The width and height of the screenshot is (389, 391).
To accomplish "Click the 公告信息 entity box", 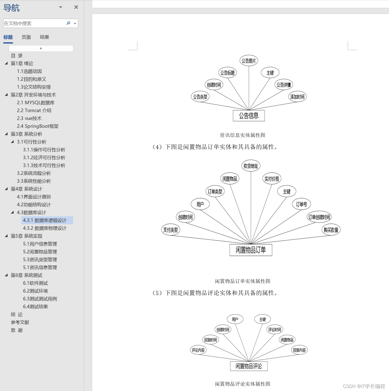I will point(249,116).
